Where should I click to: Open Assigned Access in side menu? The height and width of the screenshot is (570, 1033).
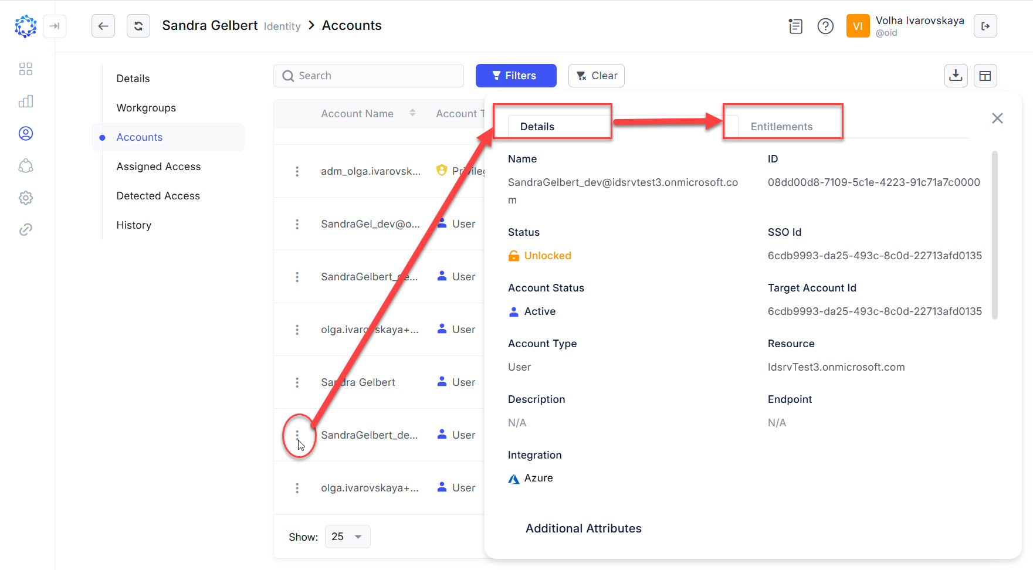[x=158, y=167]
